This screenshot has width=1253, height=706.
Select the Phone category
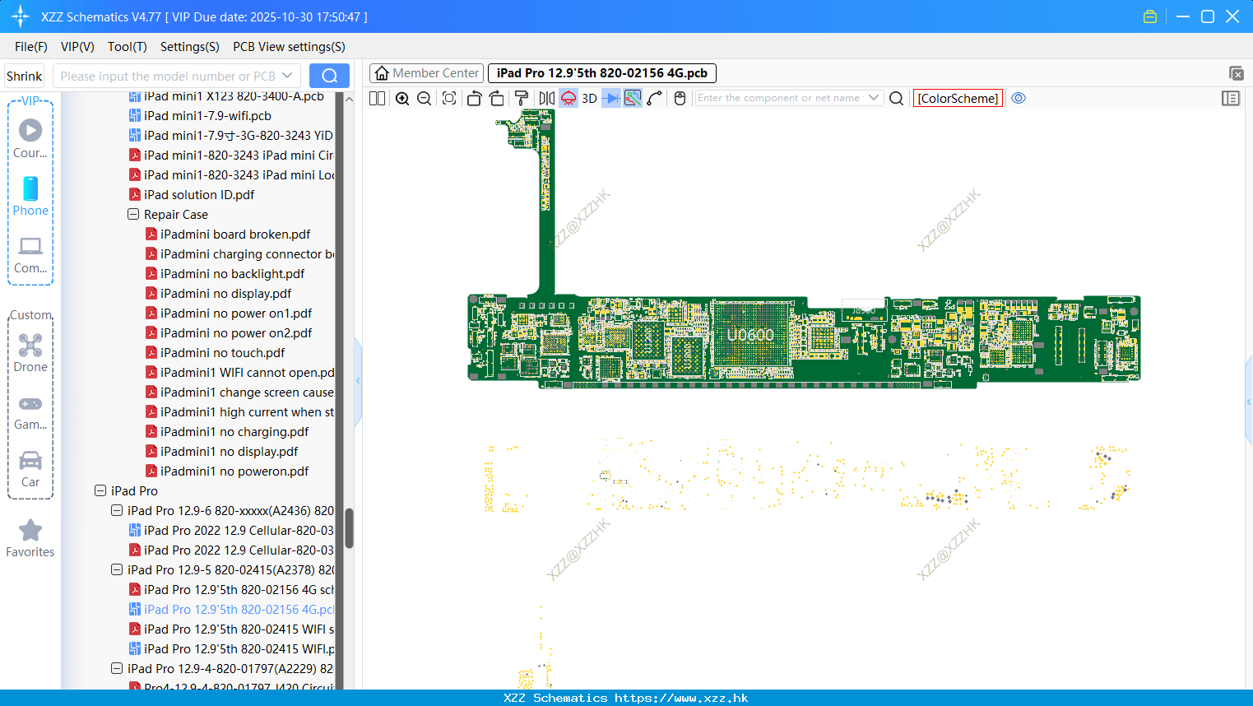(x=30, y=196)
